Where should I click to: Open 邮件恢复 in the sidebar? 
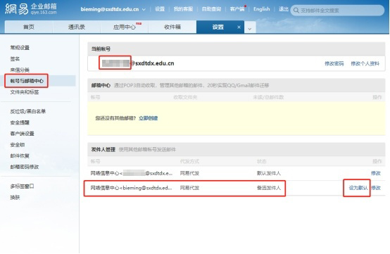[20, 155]
